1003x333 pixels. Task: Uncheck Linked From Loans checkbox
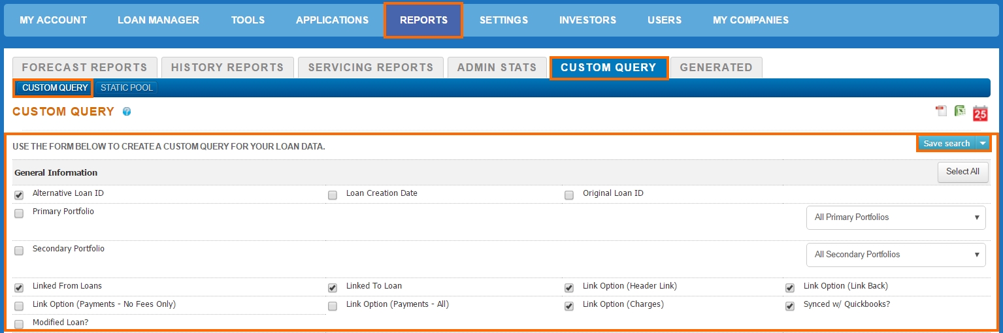(x=19, y=288)
